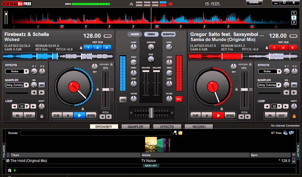Image resolution: width=302 pixels, height=177 pixels.
Task: Open right loop length dropdown 32
Action: [x=276, y=106]
